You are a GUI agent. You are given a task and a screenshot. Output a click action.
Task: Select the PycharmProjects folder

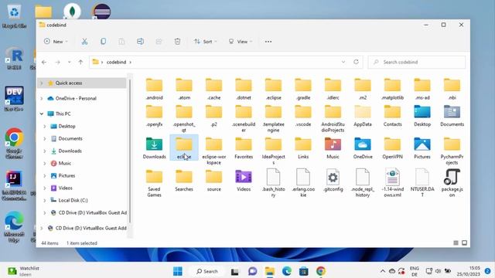pos(452,151)
